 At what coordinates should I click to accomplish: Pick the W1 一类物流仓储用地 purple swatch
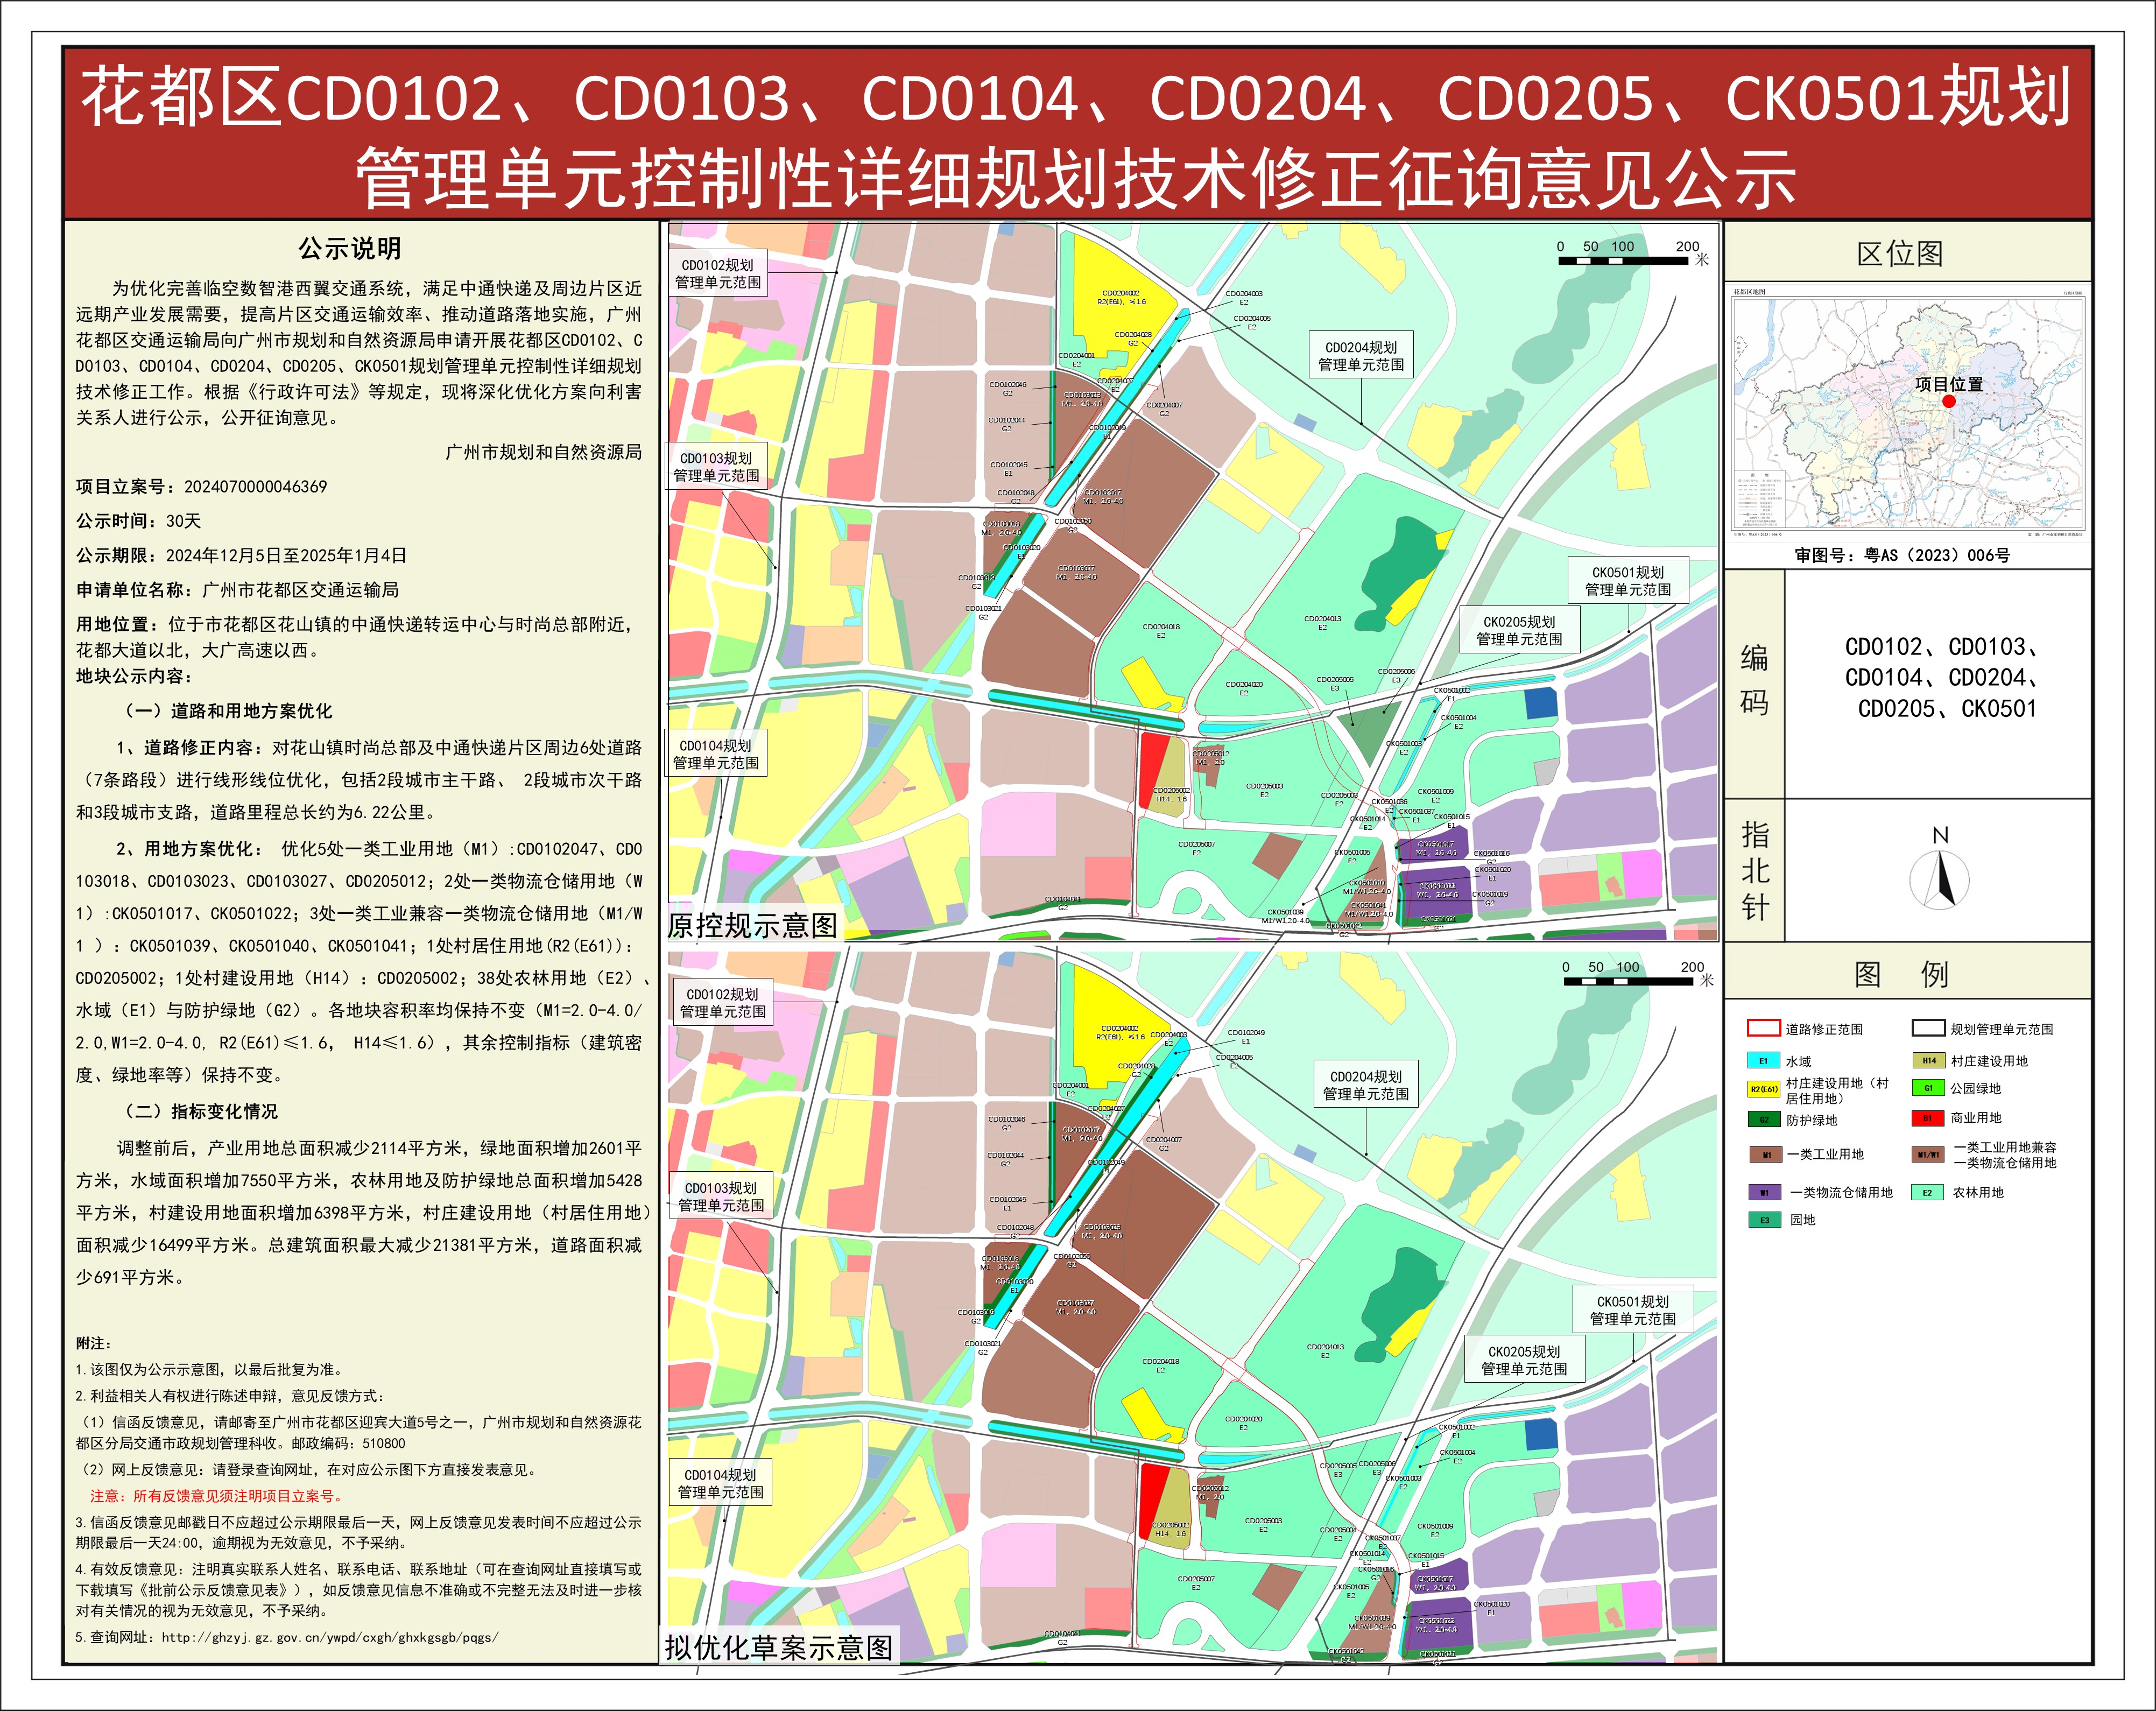coord(1764,1192)
